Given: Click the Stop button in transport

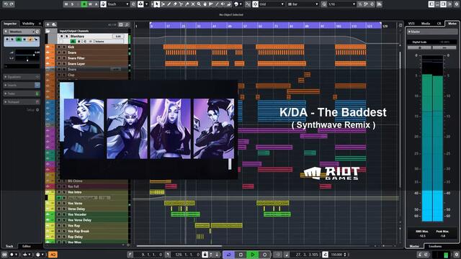Looking at the screenshot, I should [x=241, y=255].
